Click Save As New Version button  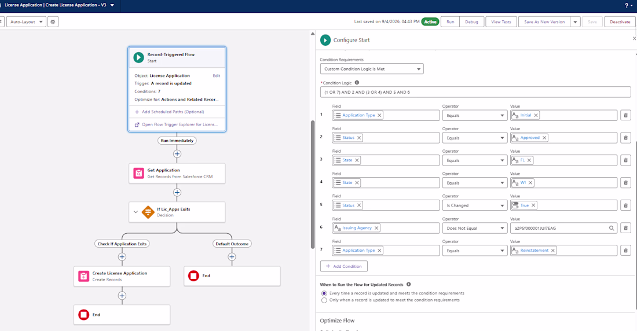544,22
